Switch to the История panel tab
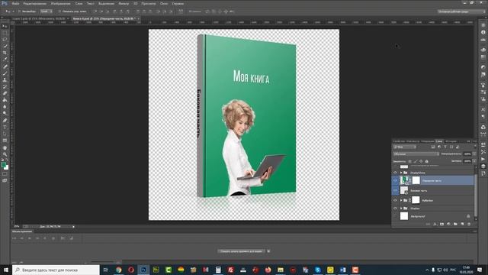This screenshot has height=275, width=488. tap(451, 141)
